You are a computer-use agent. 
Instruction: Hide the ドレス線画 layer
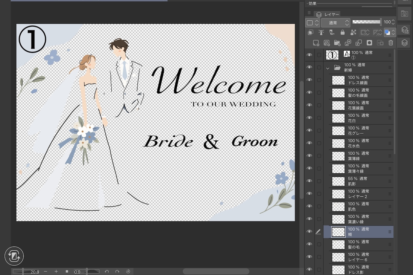pos(309,80)
